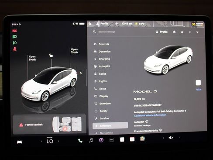
Task: Tap the Bluetooth icon in settings header
Action: pyautogui.click(x=190, y=32)
